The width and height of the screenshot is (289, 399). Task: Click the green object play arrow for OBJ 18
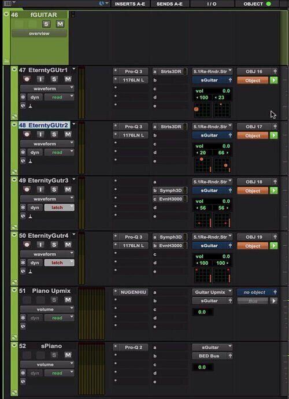(274, 191)
